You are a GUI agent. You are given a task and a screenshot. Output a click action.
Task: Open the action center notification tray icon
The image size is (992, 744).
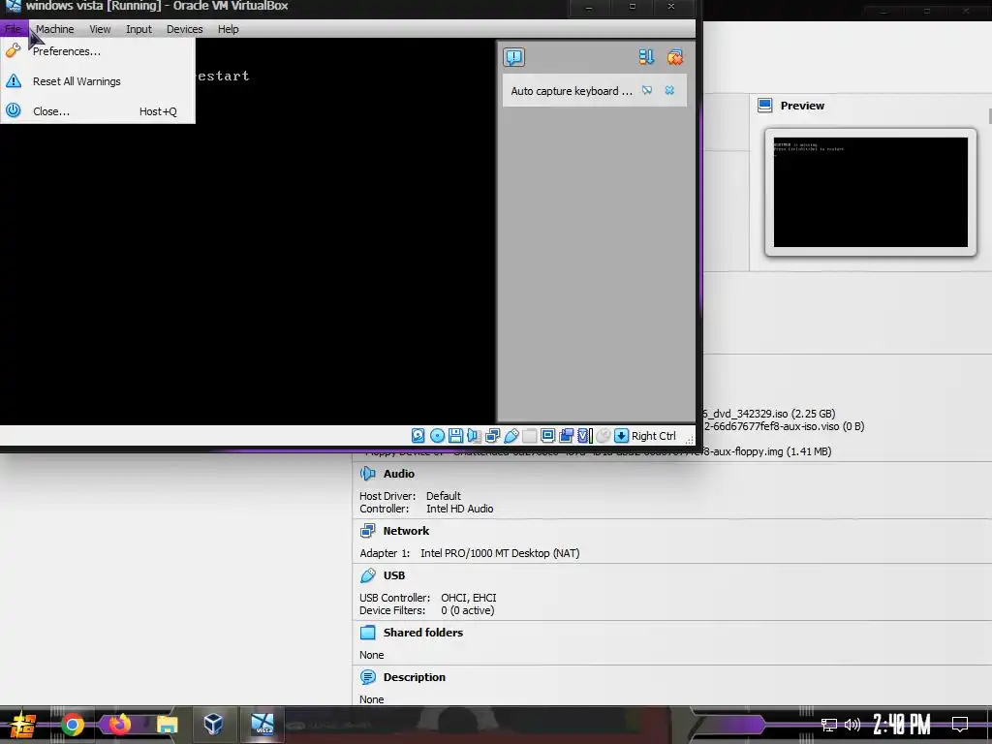pos(960,725)
